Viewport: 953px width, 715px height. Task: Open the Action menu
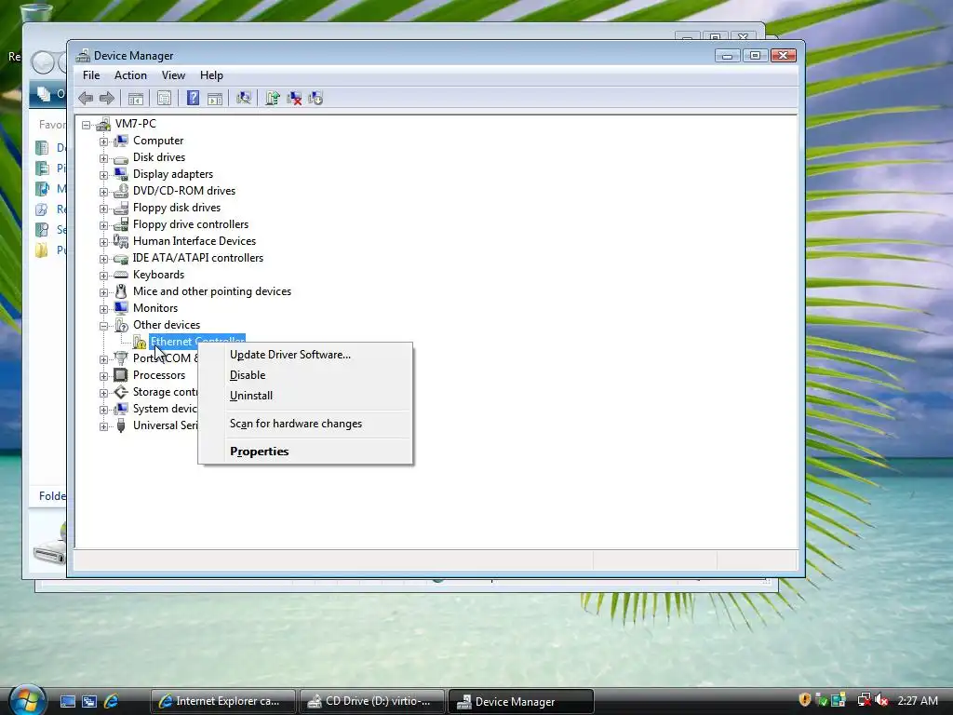tap(130, 75)
